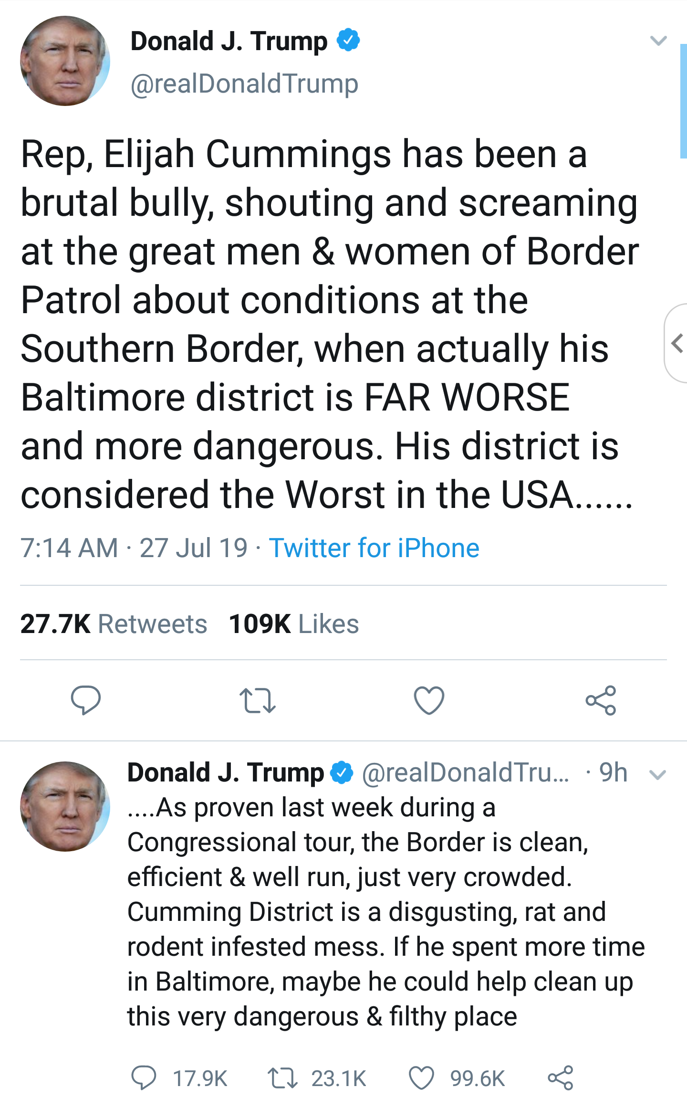Image resolution: width=687 pixels, height=1098 pixels.
Task: View the 109K Likes list
Action: pyautogui.click(x=294, y=623)
